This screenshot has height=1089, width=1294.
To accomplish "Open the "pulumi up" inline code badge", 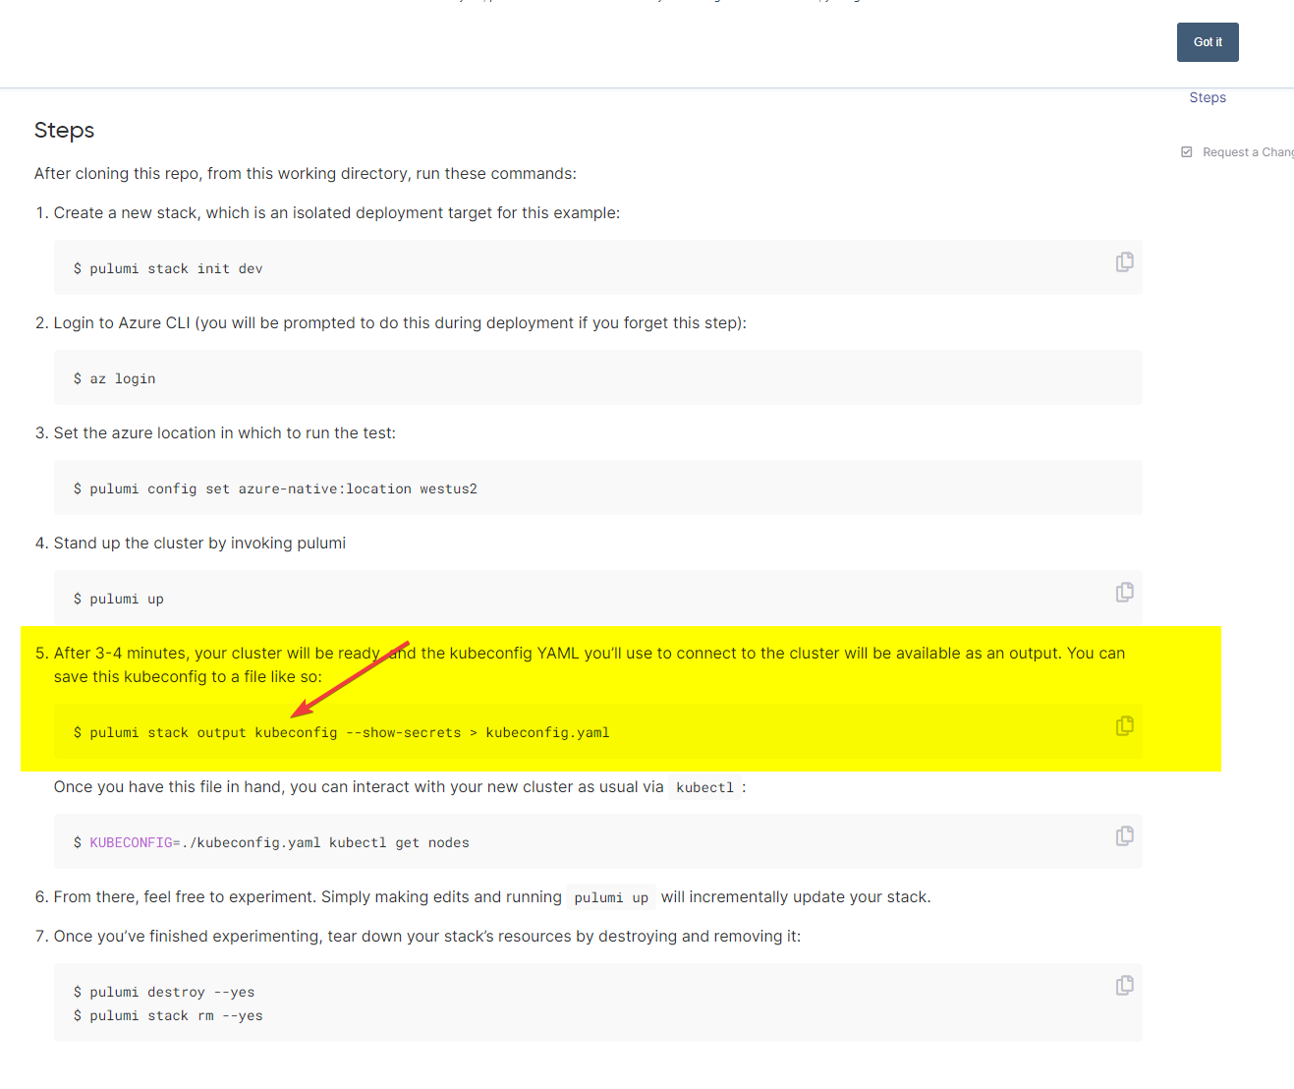I will pyautogui.click(x=610, y=896).
